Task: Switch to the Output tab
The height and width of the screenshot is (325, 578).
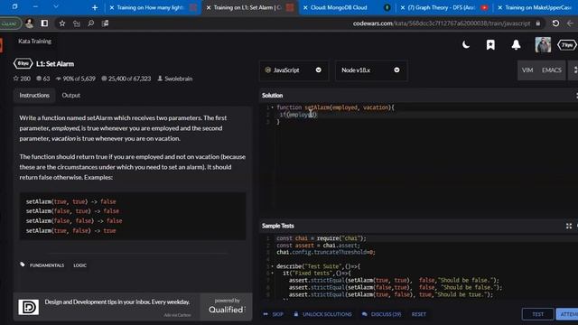Action: coord(70,95)
